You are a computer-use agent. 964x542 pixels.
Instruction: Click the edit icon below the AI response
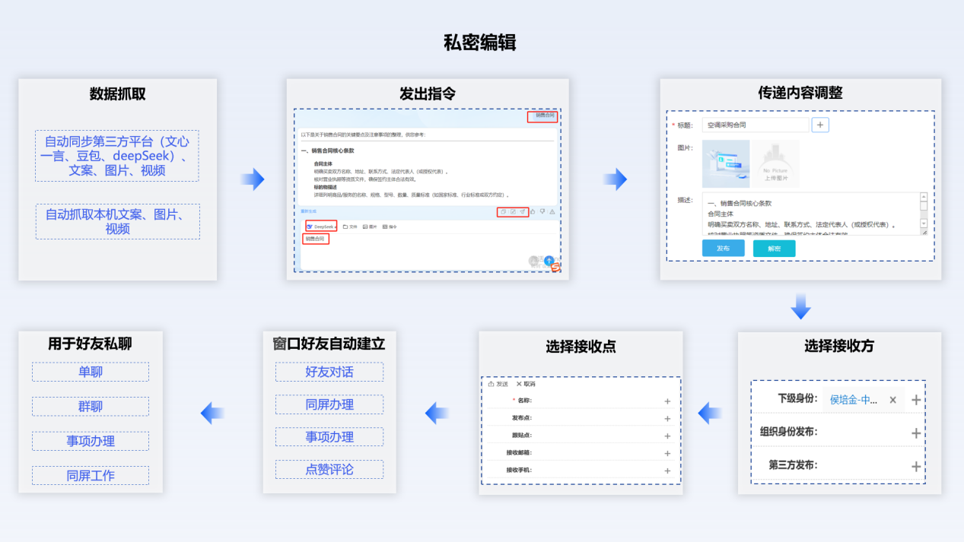(513, 211)
